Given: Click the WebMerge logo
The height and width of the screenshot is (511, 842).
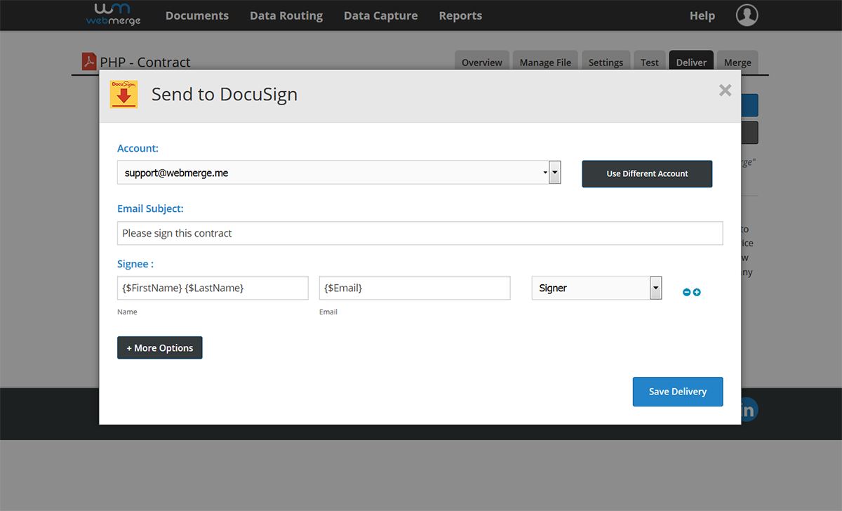Looking at the screenshot, I should (114, 14).
